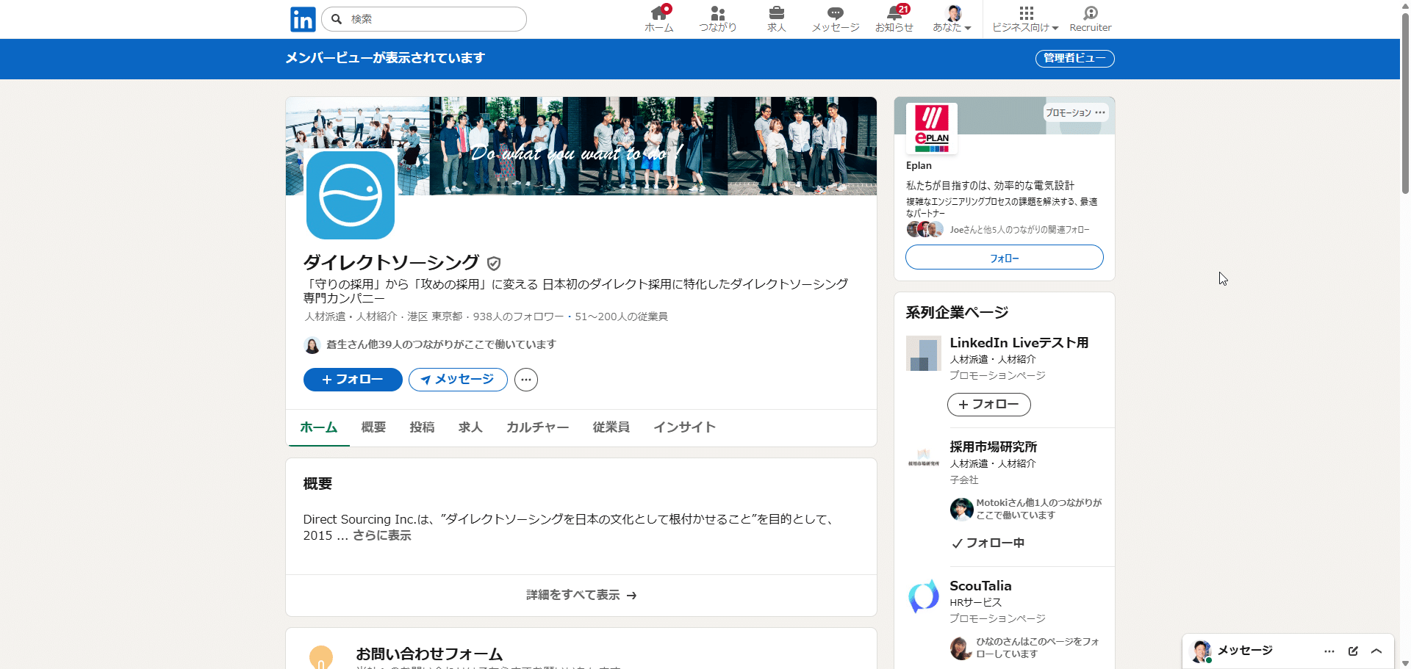
Task: Click the お問い合わせフォーム heading
Action: coord(429,654)
